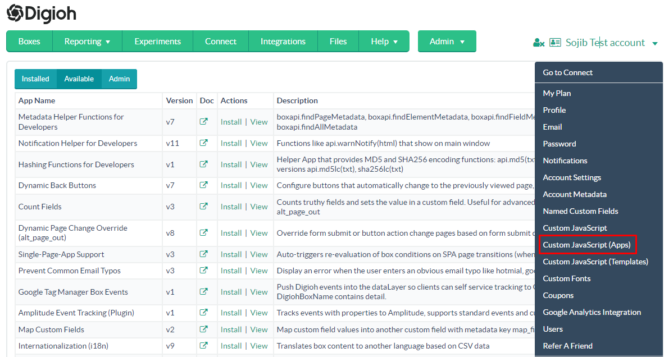Open doc link for Dynamic Back Buttons
Viewport: 664px width, 357px height.
pyautogui.click(x=204, y=185)
